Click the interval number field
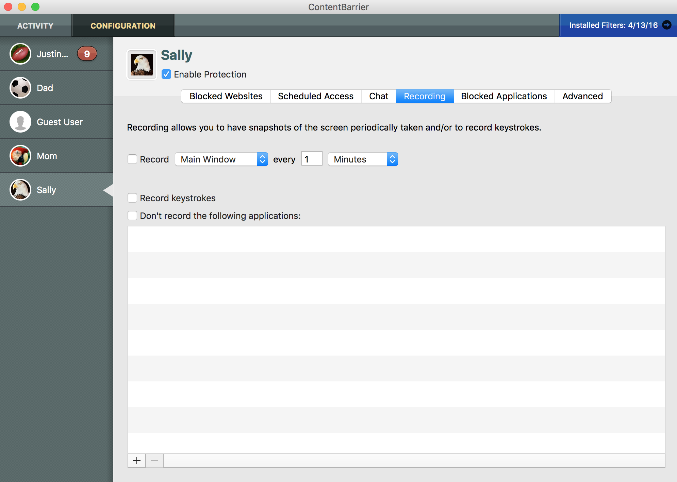 (x=312, y=159)
